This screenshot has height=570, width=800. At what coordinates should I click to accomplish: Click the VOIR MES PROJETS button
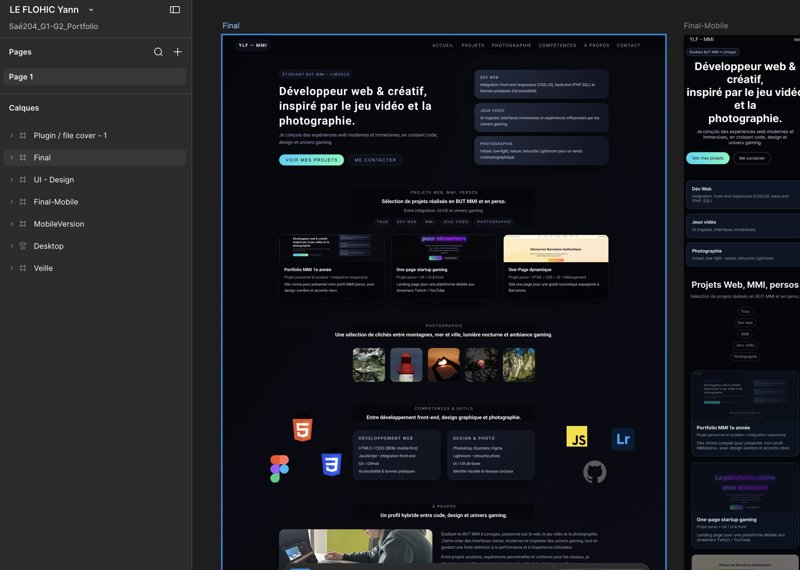(x=311, y=160)
